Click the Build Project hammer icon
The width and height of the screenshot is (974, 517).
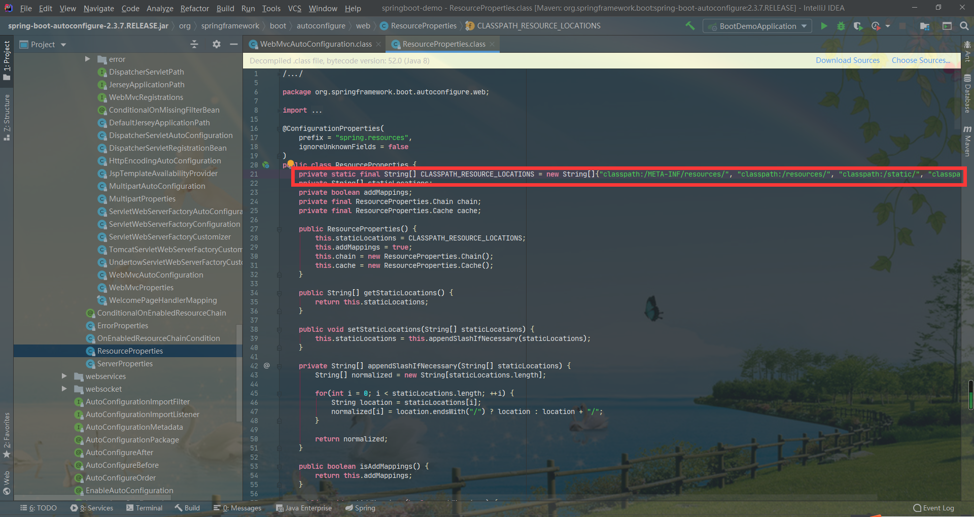(690, 26)
